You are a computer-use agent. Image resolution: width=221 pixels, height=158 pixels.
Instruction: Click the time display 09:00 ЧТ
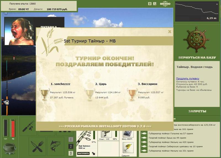tap(23, 9)
